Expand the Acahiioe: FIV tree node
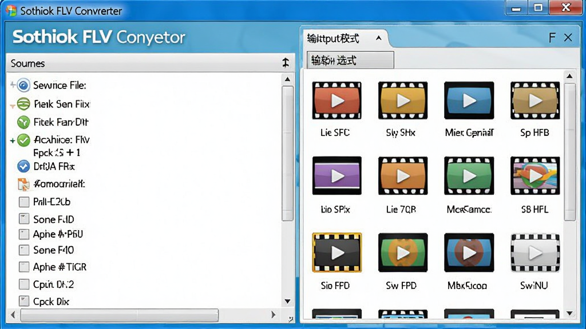 click(13, 141)
